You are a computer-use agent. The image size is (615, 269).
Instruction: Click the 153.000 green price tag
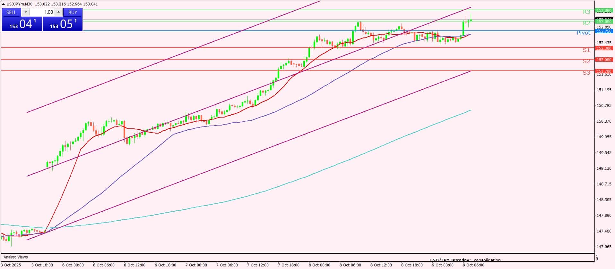tap(603, 21)
